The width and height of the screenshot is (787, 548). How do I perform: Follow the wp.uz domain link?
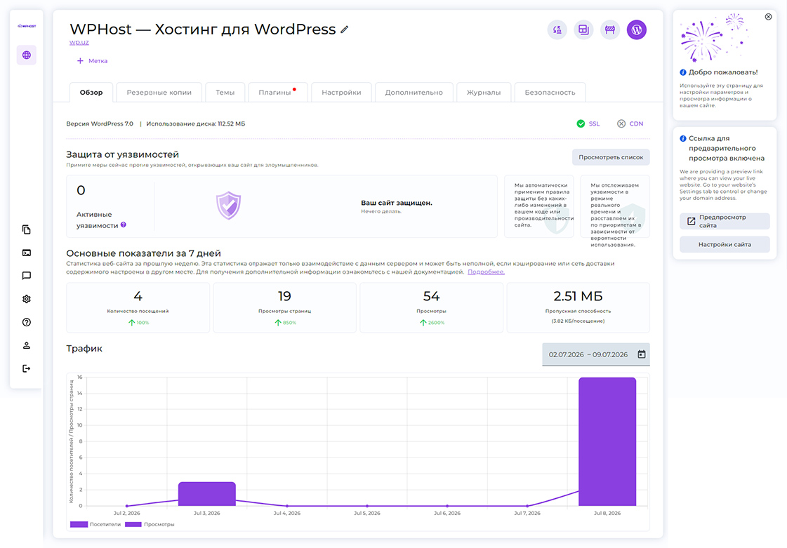(79, 42)
